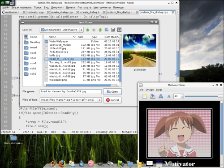224x168 pixels.
Task: Click the anime girl image in MotivatorMaker
Action: click(x=179, y=133)
